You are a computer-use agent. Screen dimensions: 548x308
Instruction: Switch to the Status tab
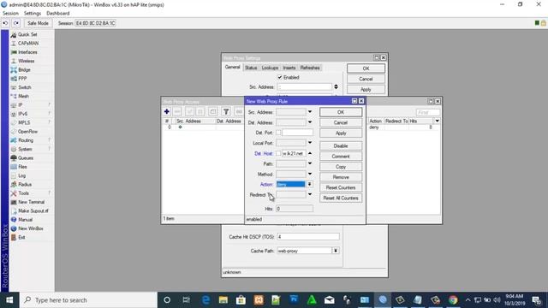point(251,68)
